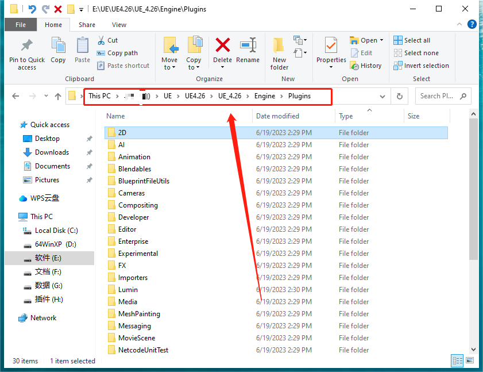Switch to details view toggle in status bar
Image resolution: width=483 pixels, height=372 pixels.
(x=457, y=361)
